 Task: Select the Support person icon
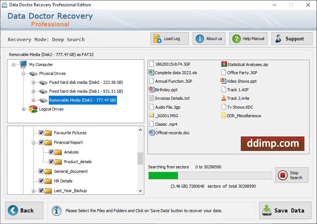pos(279,38)
